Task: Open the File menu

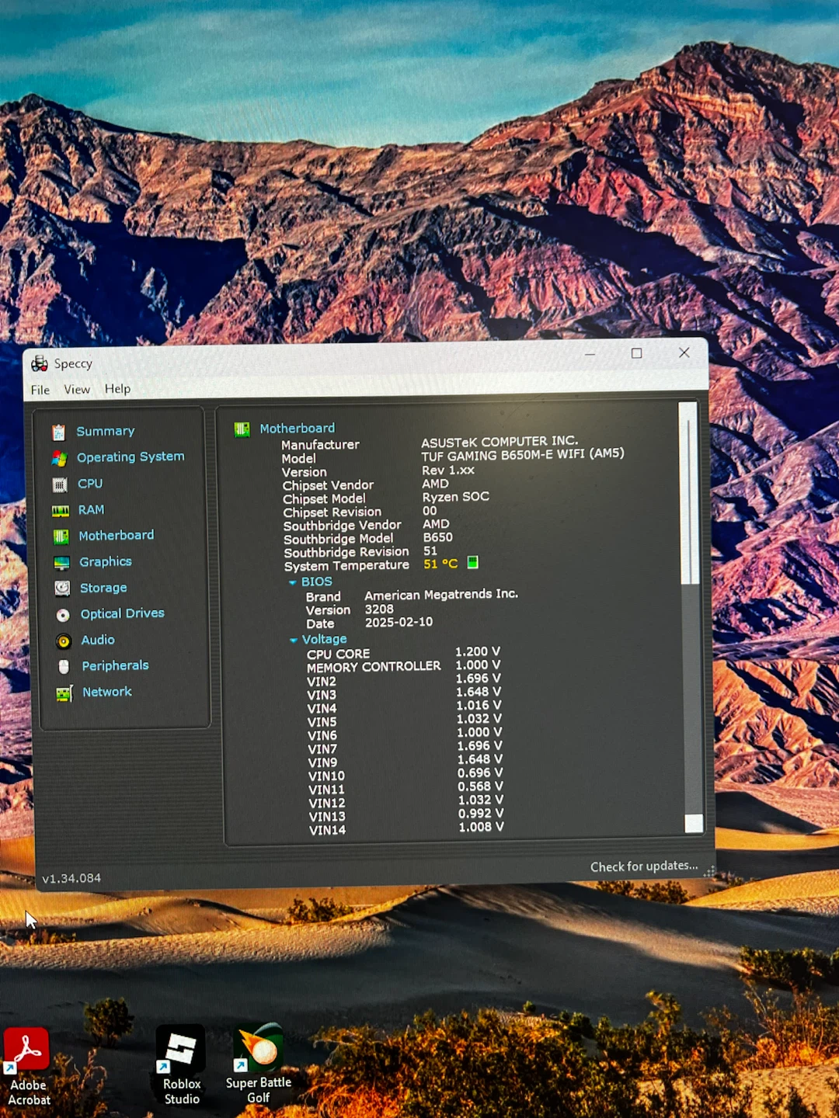Action: pos(40,390)
